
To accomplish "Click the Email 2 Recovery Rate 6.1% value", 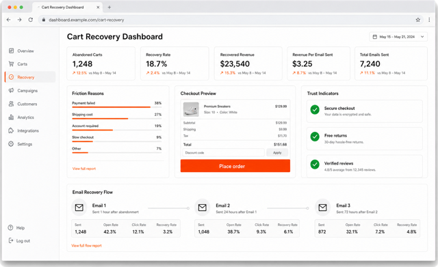I will pyautogui.click(x=288, y=231).
